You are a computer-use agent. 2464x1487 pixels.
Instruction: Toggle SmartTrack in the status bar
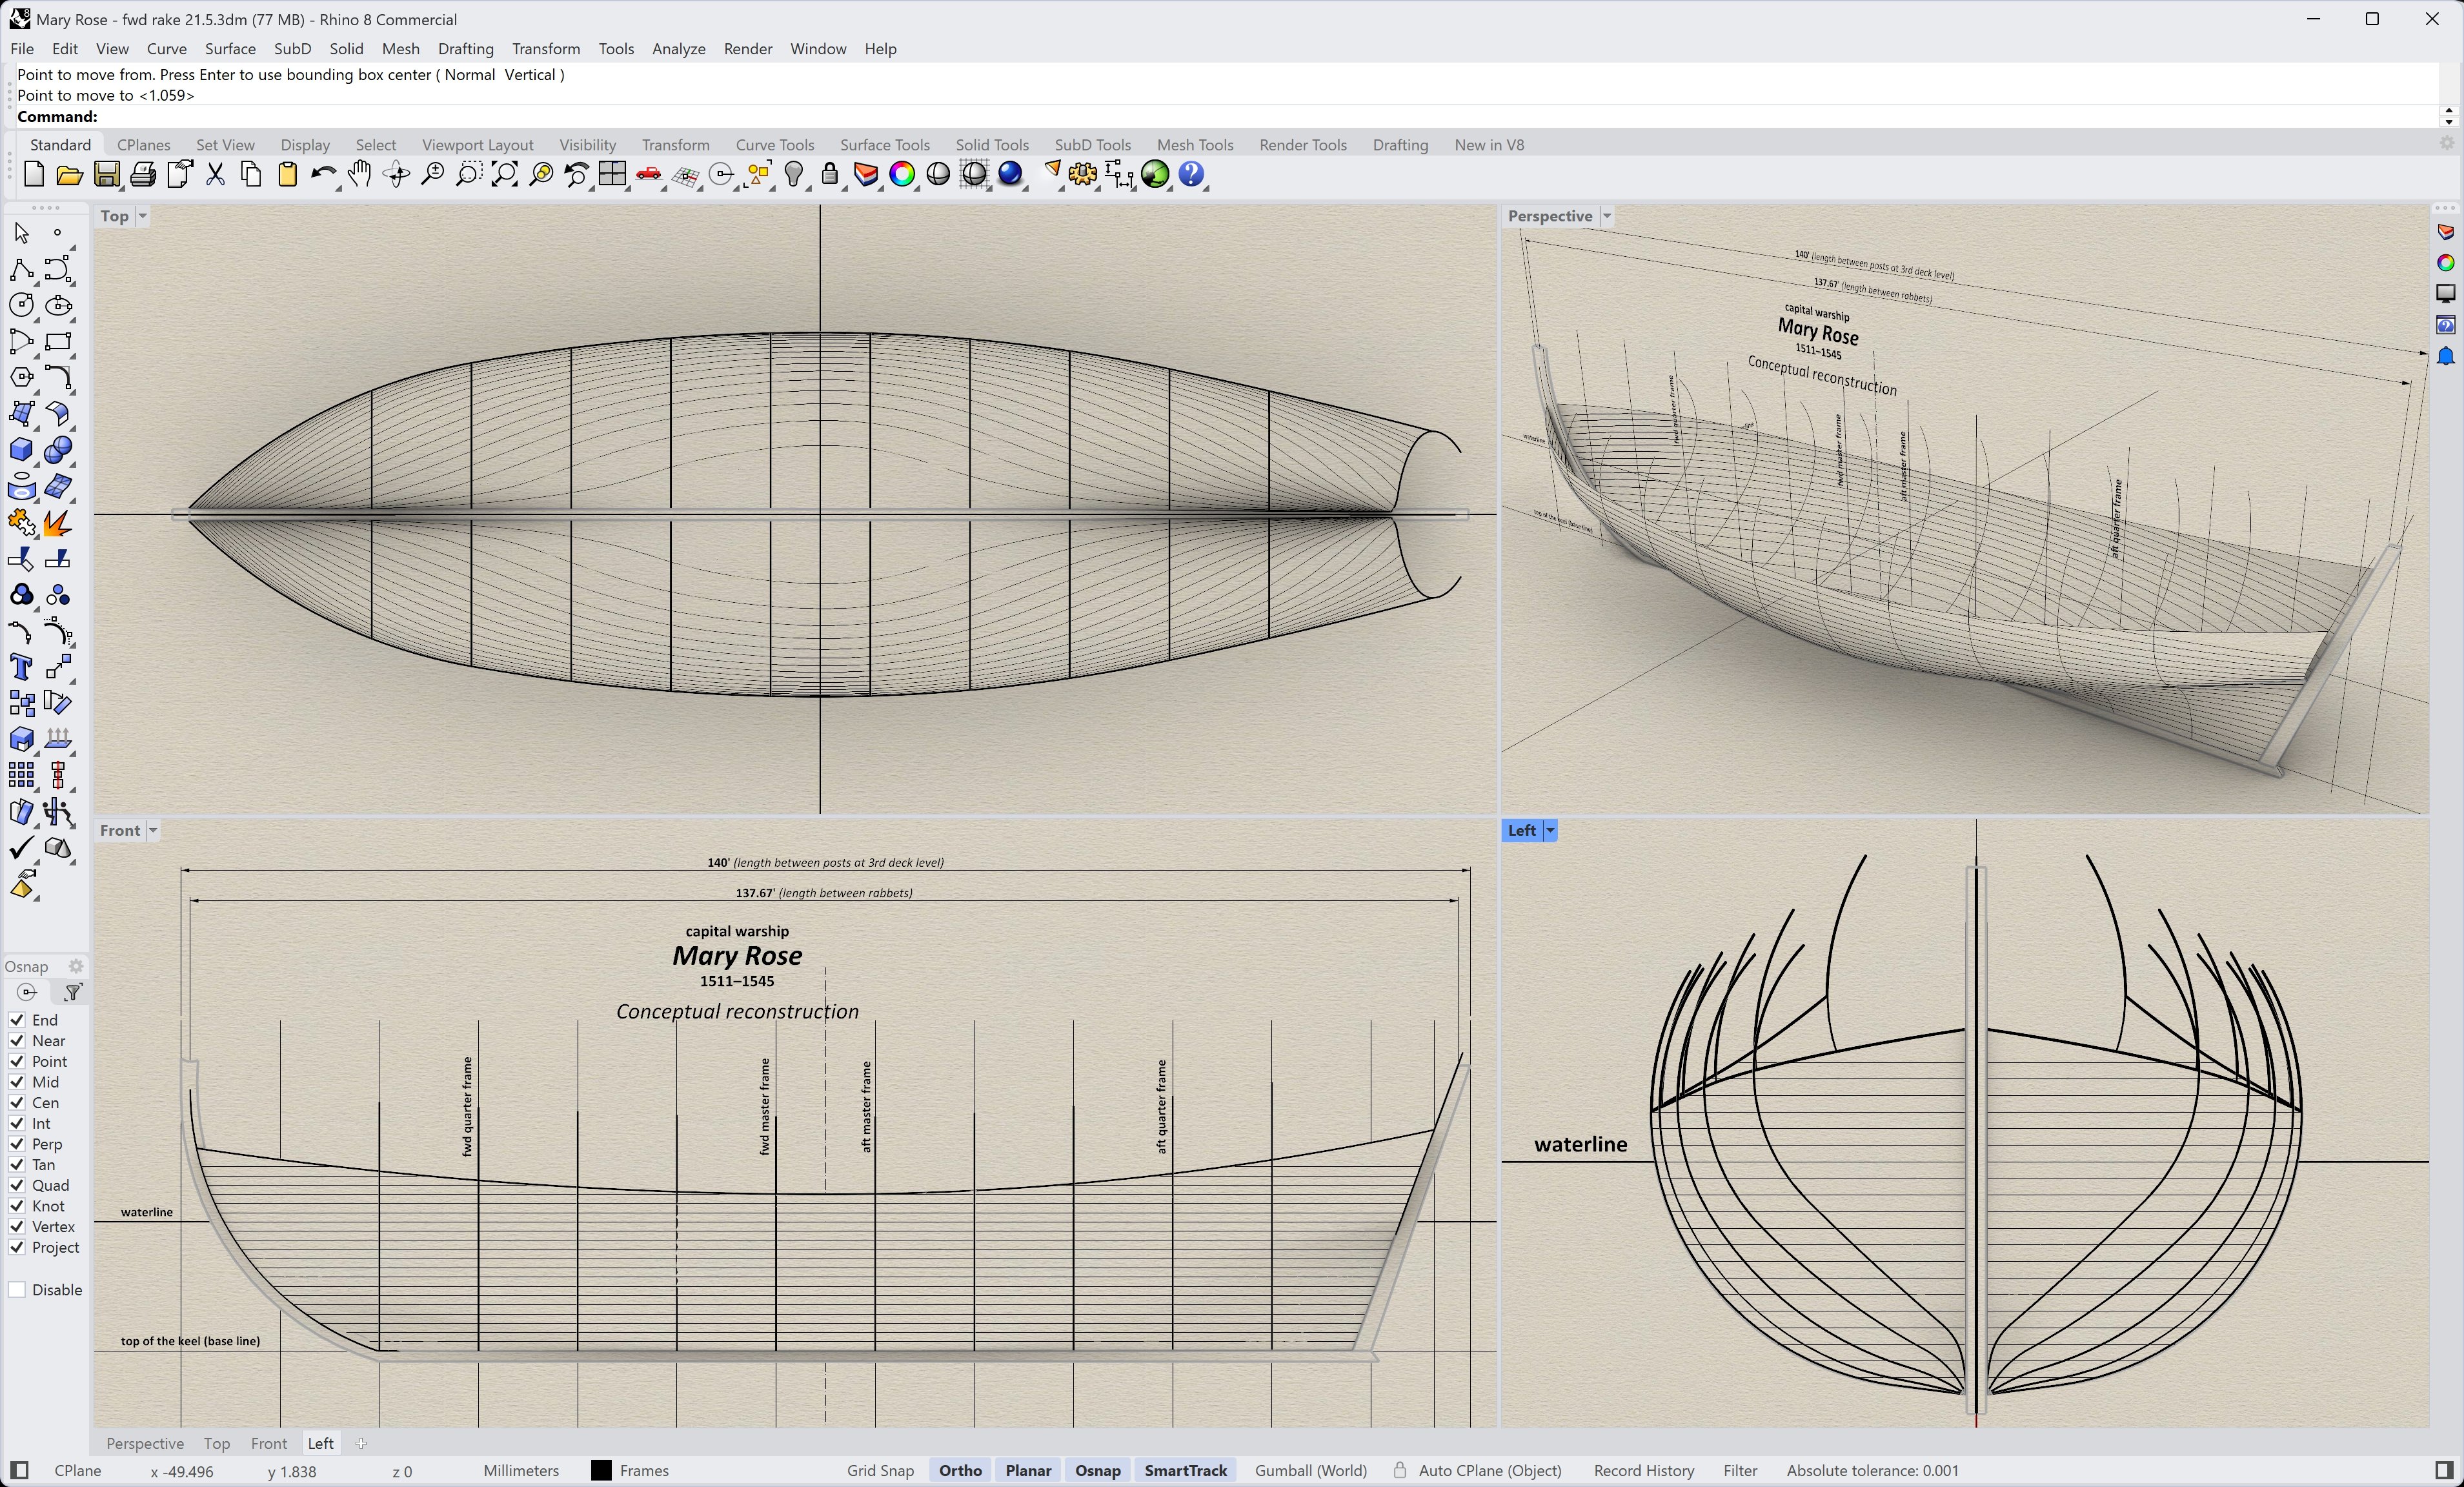pyautogui.click(x=1185, y=1471)
